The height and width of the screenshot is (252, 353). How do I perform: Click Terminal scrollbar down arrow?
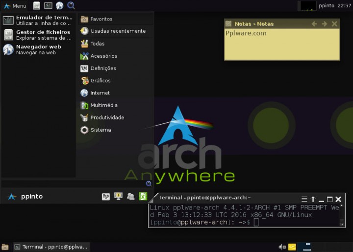(x=342, y=224)
